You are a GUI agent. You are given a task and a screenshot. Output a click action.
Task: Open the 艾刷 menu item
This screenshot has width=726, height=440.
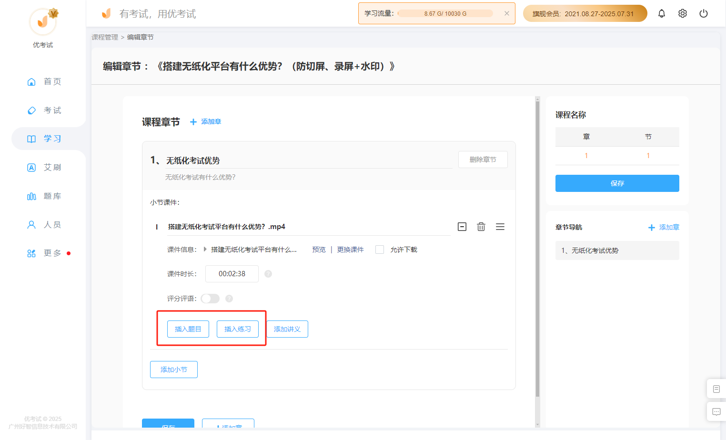(x=44, y=167)
